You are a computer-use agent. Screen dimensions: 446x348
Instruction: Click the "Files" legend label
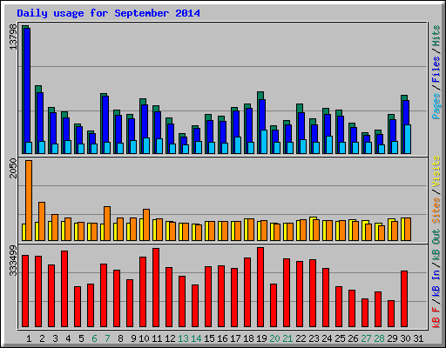436,70
